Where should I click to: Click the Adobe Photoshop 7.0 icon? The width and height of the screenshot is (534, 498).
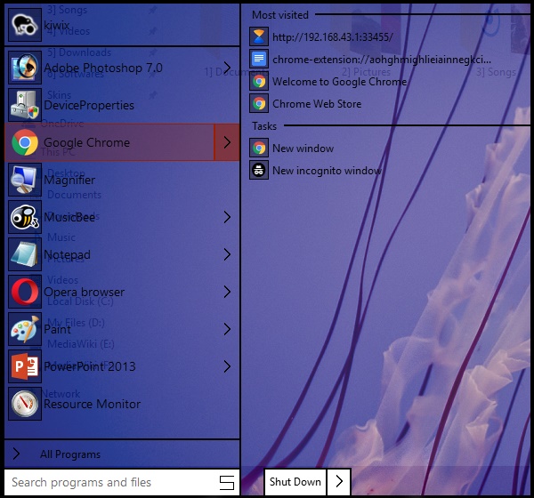click(x=25, y=68)
